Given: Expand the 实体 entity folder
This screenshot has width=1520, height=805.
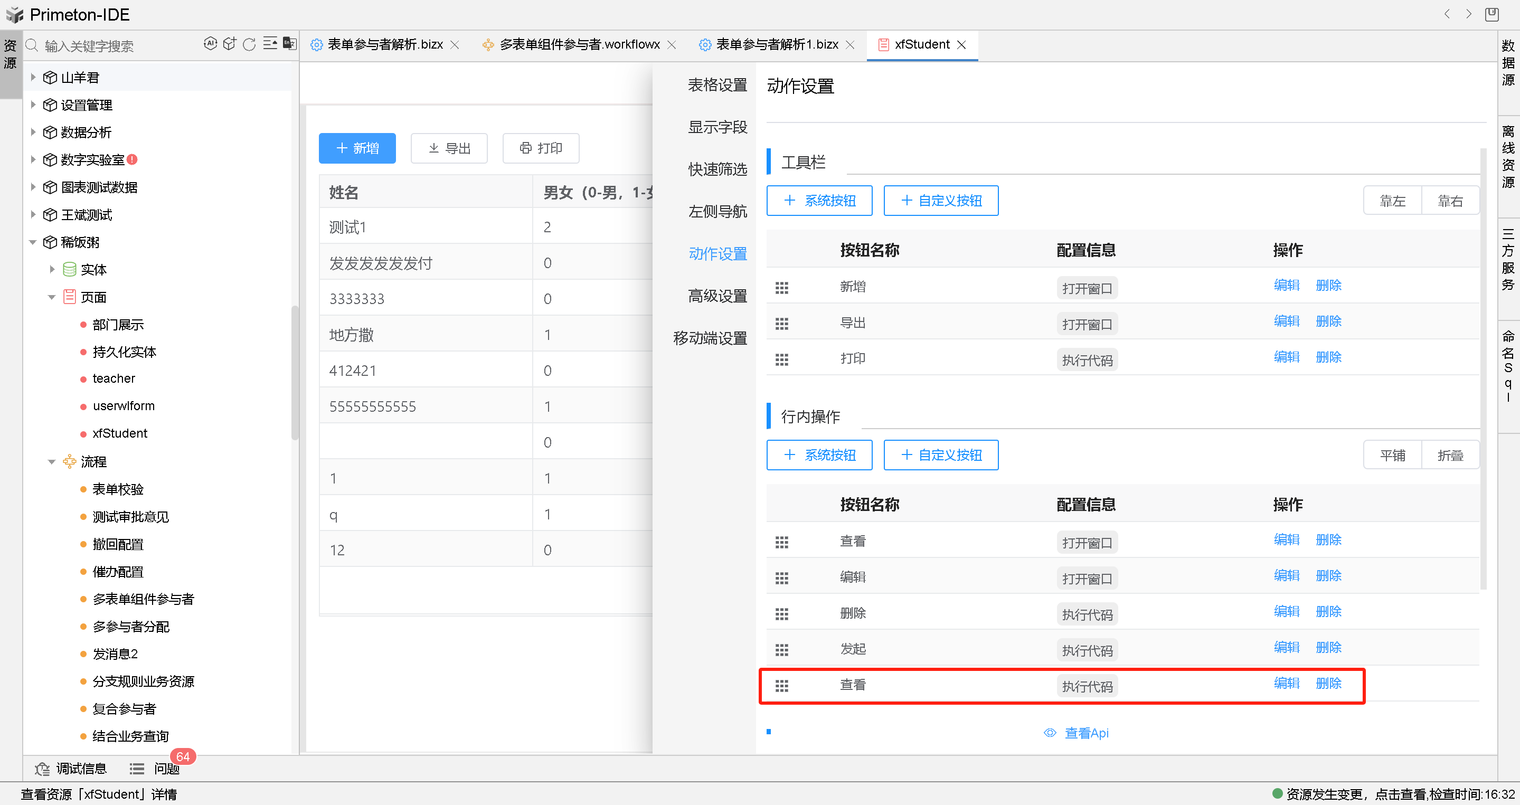Looking at the screenshot, I should (52, 270).
